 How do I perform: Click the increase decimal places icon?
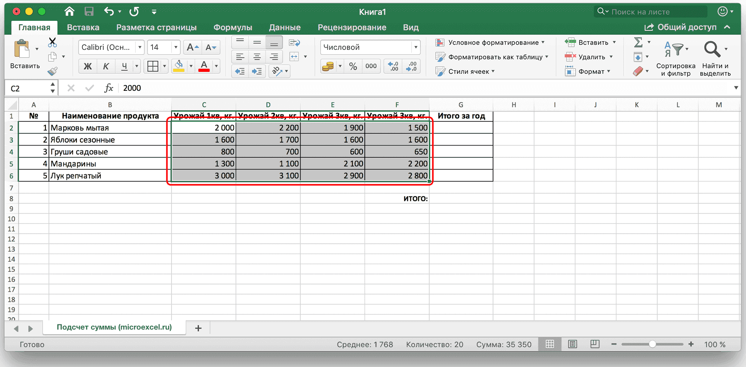[392, 66]
